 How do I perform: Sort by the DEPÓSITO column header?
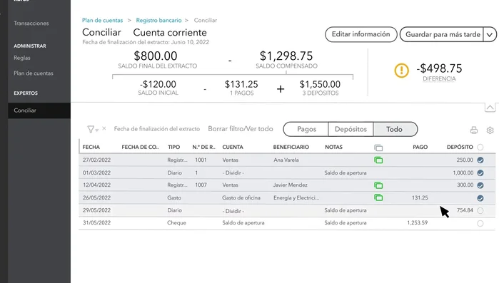(460, 147)
